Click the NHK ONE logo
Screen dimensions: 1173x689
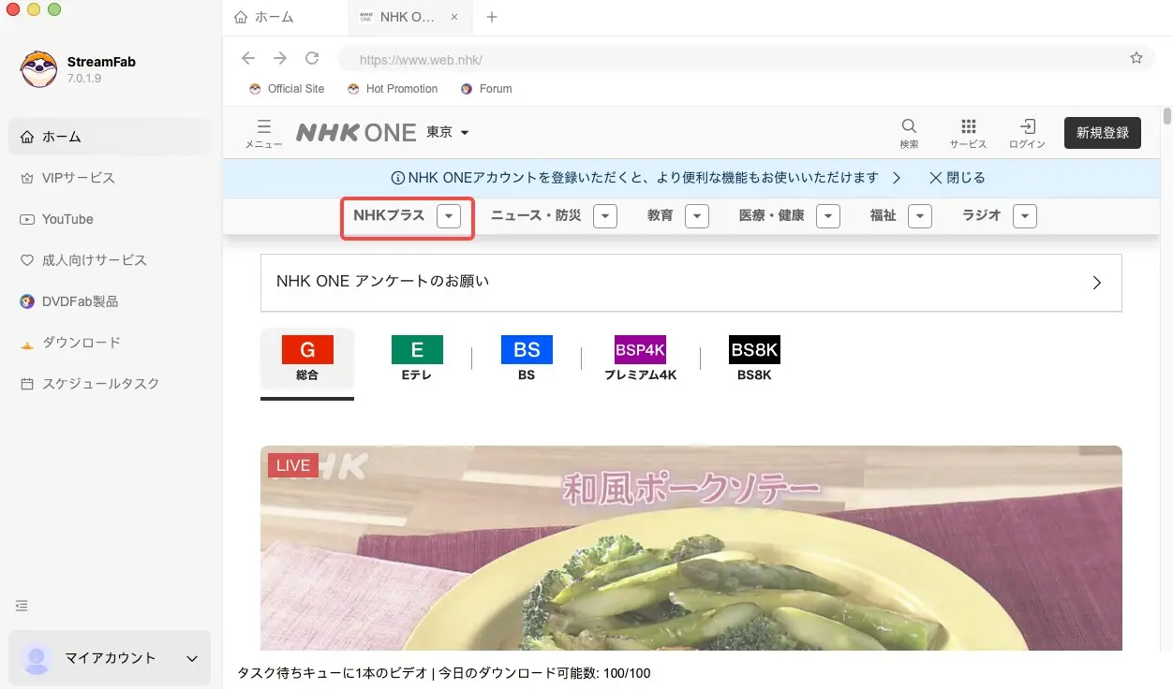pos(356,133)
